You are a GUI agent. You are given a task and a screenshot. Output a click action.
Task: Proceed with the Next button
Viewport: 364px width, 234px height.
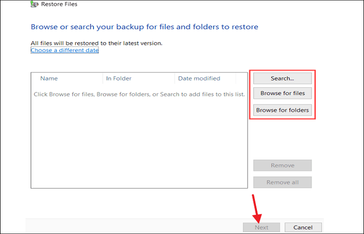point(262,227)
